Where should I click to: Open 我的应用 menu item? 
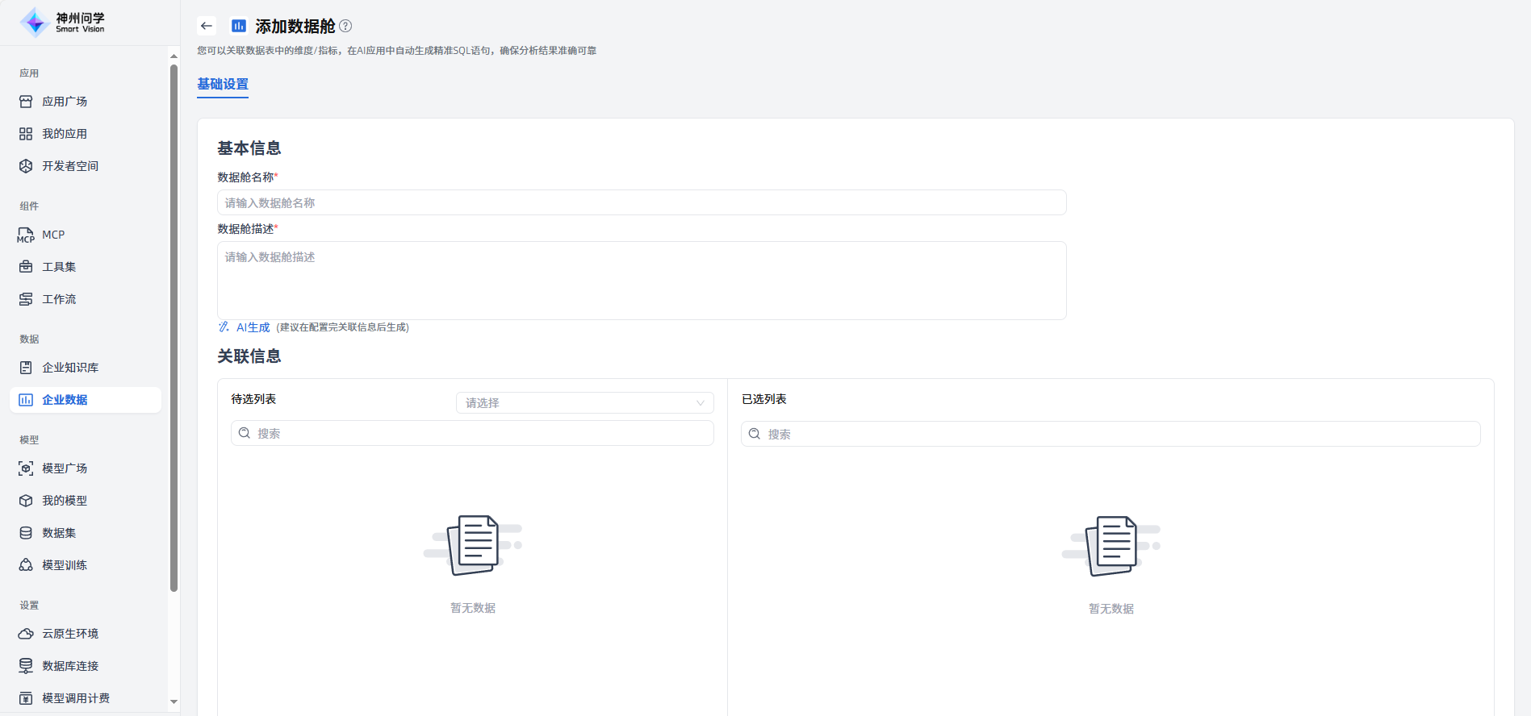point(65,134)
